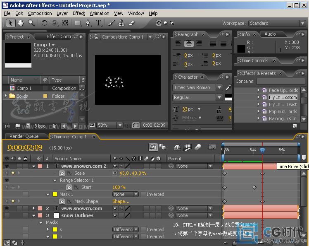Viewport: 309px width, 246px height.
Task: Toggle Start property stopwatch icon
Action: pos(69,187)
